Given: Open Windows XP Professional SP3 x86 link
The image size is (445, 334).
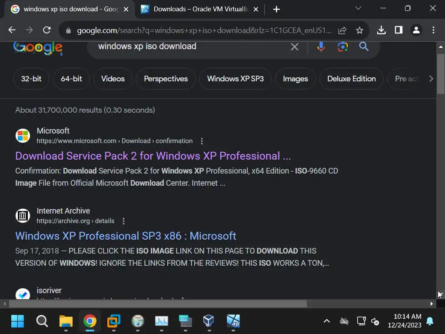Looking at the screenshot, I should [x=126, y=236].
